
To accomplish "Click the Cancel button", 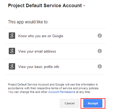I will pyautogui.click(x=69, y=103).
